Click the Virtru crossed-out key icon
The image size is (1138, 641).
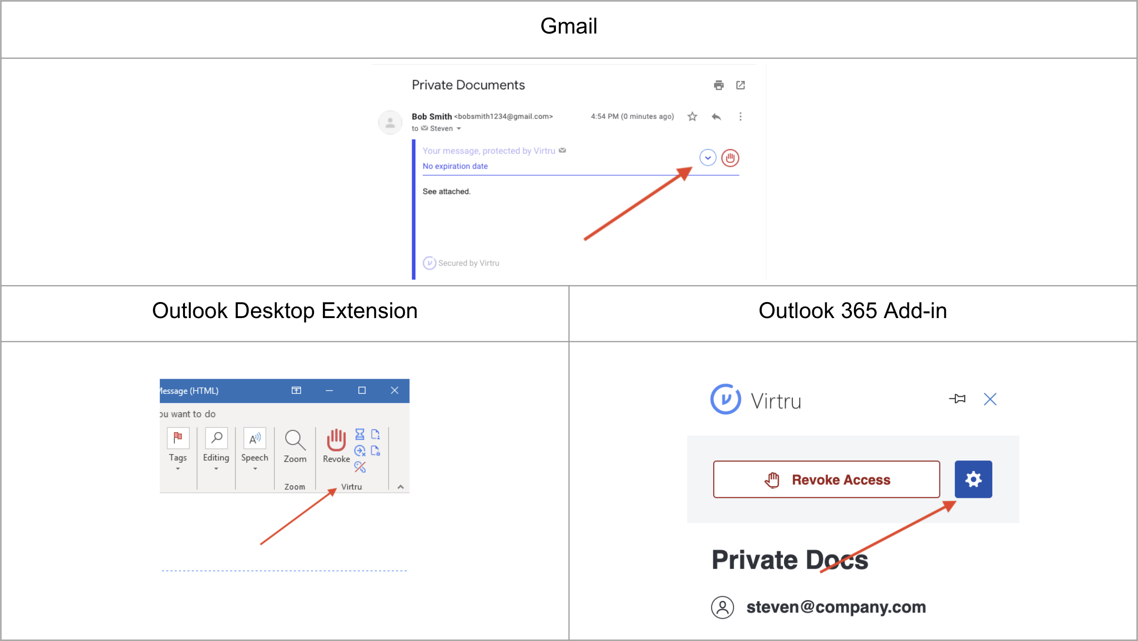tap(360, 467)
